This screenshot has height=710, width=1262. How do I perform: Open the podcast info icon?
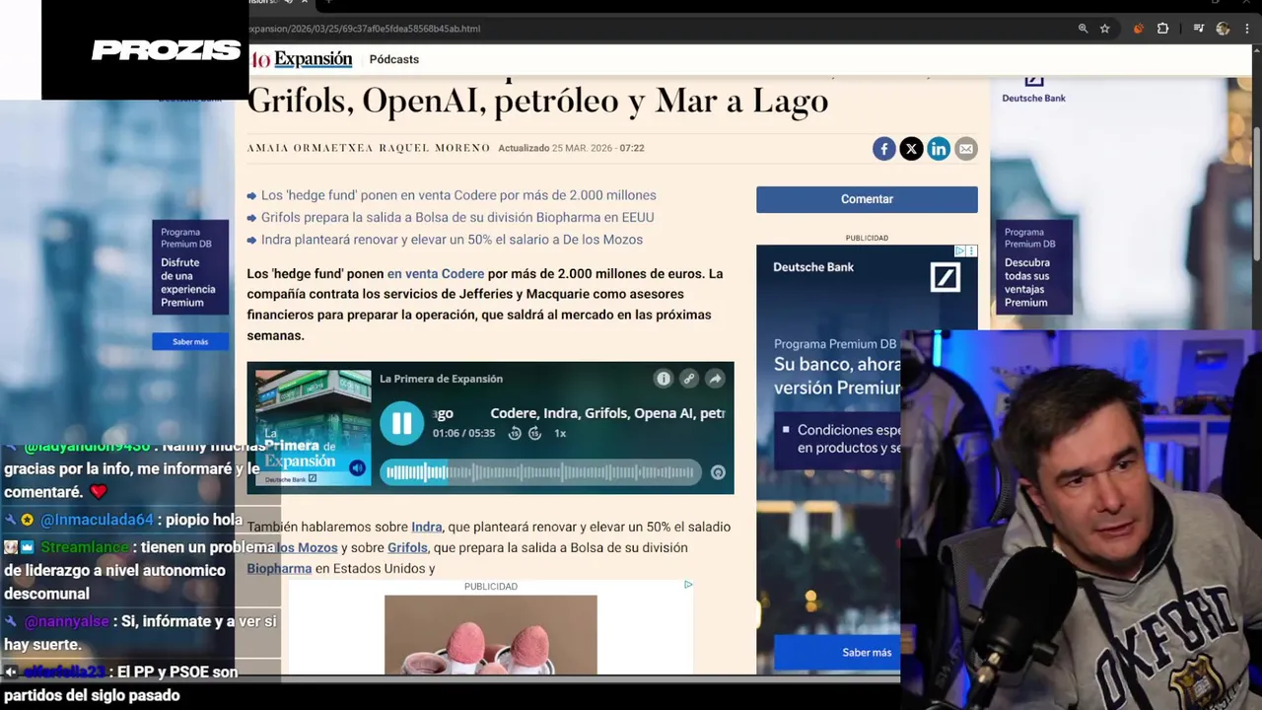(664, 379)
